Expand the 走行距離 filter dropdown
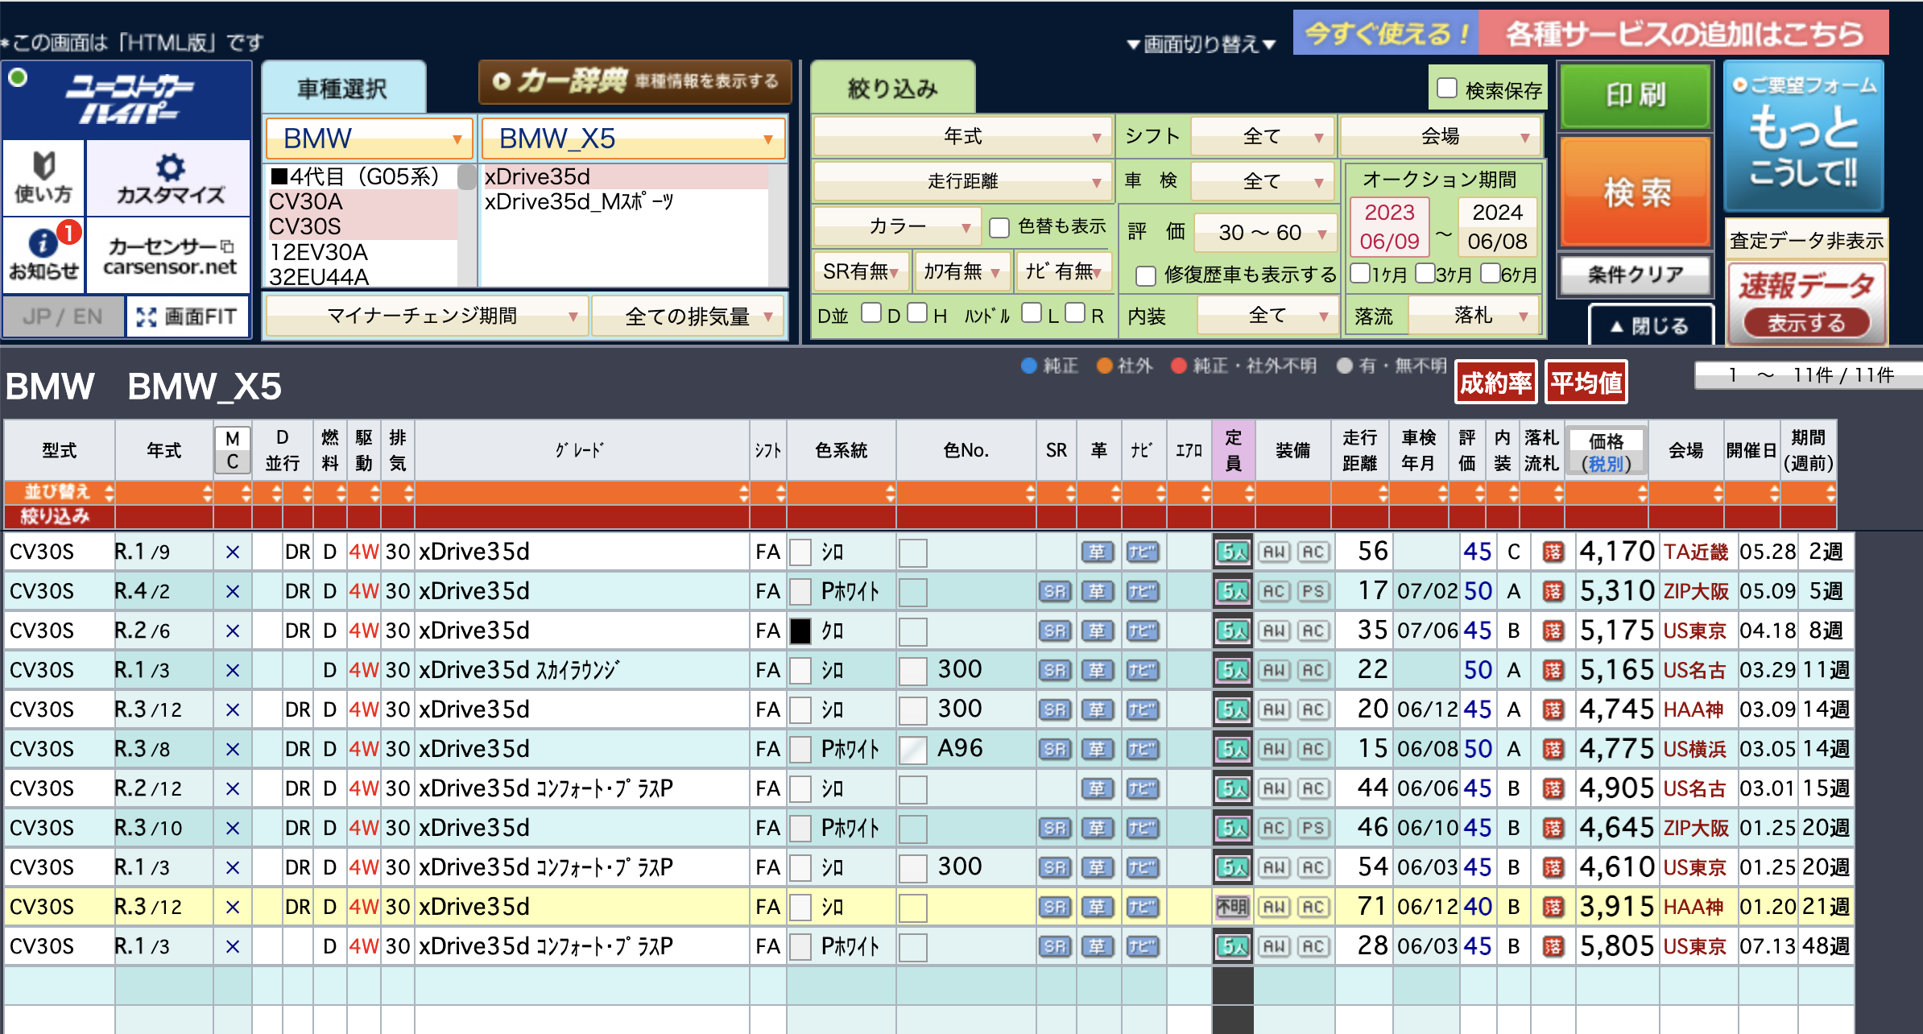Viewport: 1923px width, 1034px height. (x=962, y=181)
